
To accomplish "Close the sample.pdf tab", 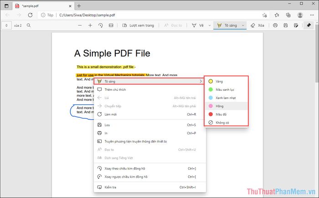I will pos(70,6).
